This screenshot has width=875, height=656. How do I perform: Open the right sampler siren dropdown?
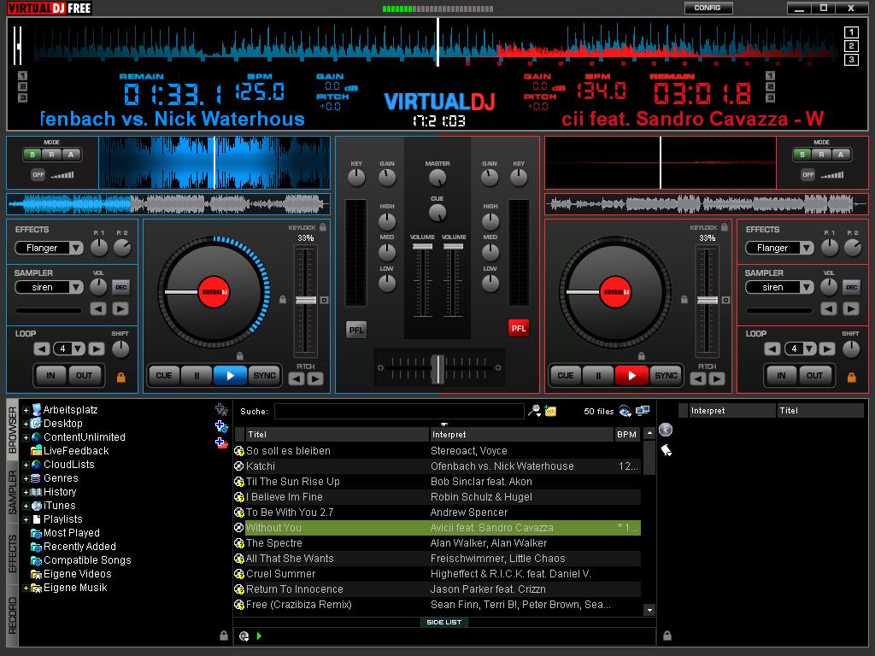tap(807, 287)
